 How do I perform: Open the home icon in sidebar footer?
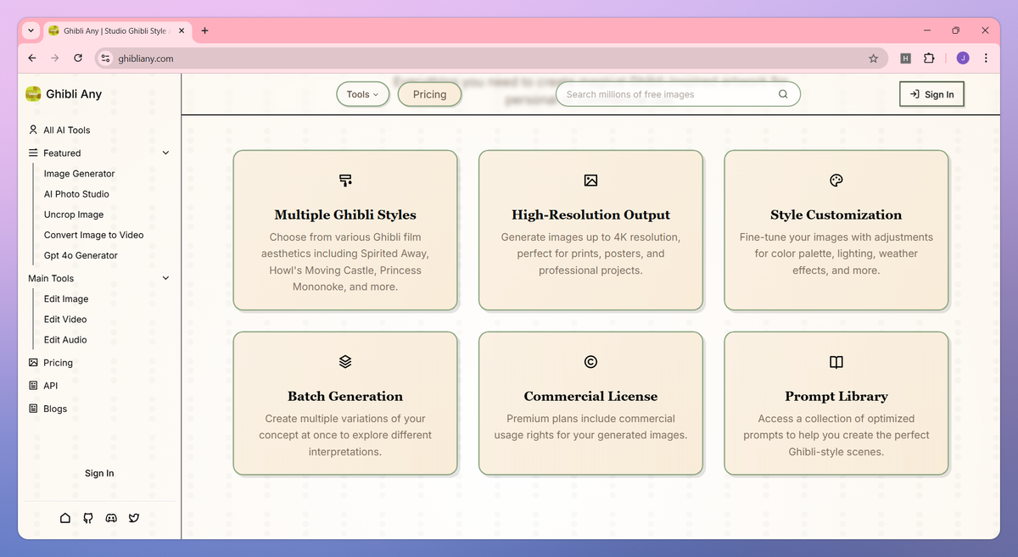[x=65, y=517]
